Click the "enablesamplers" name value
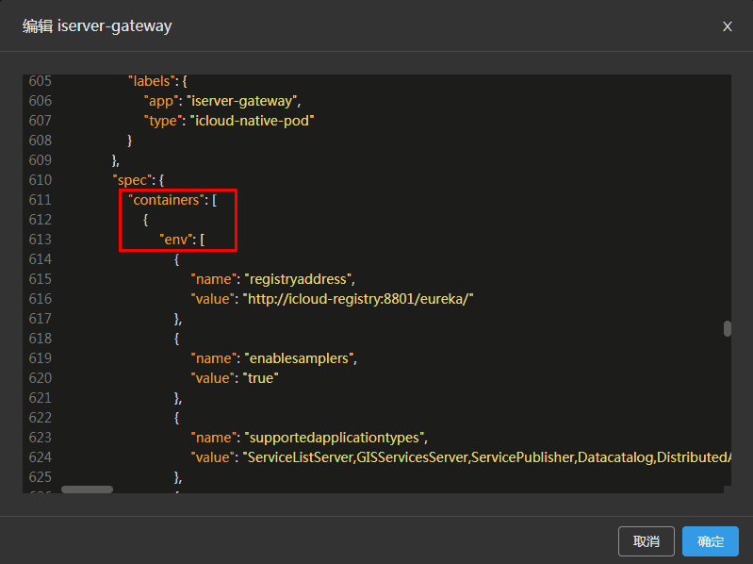This screenshot has height=564, width=753. click(x=301, y=358)
